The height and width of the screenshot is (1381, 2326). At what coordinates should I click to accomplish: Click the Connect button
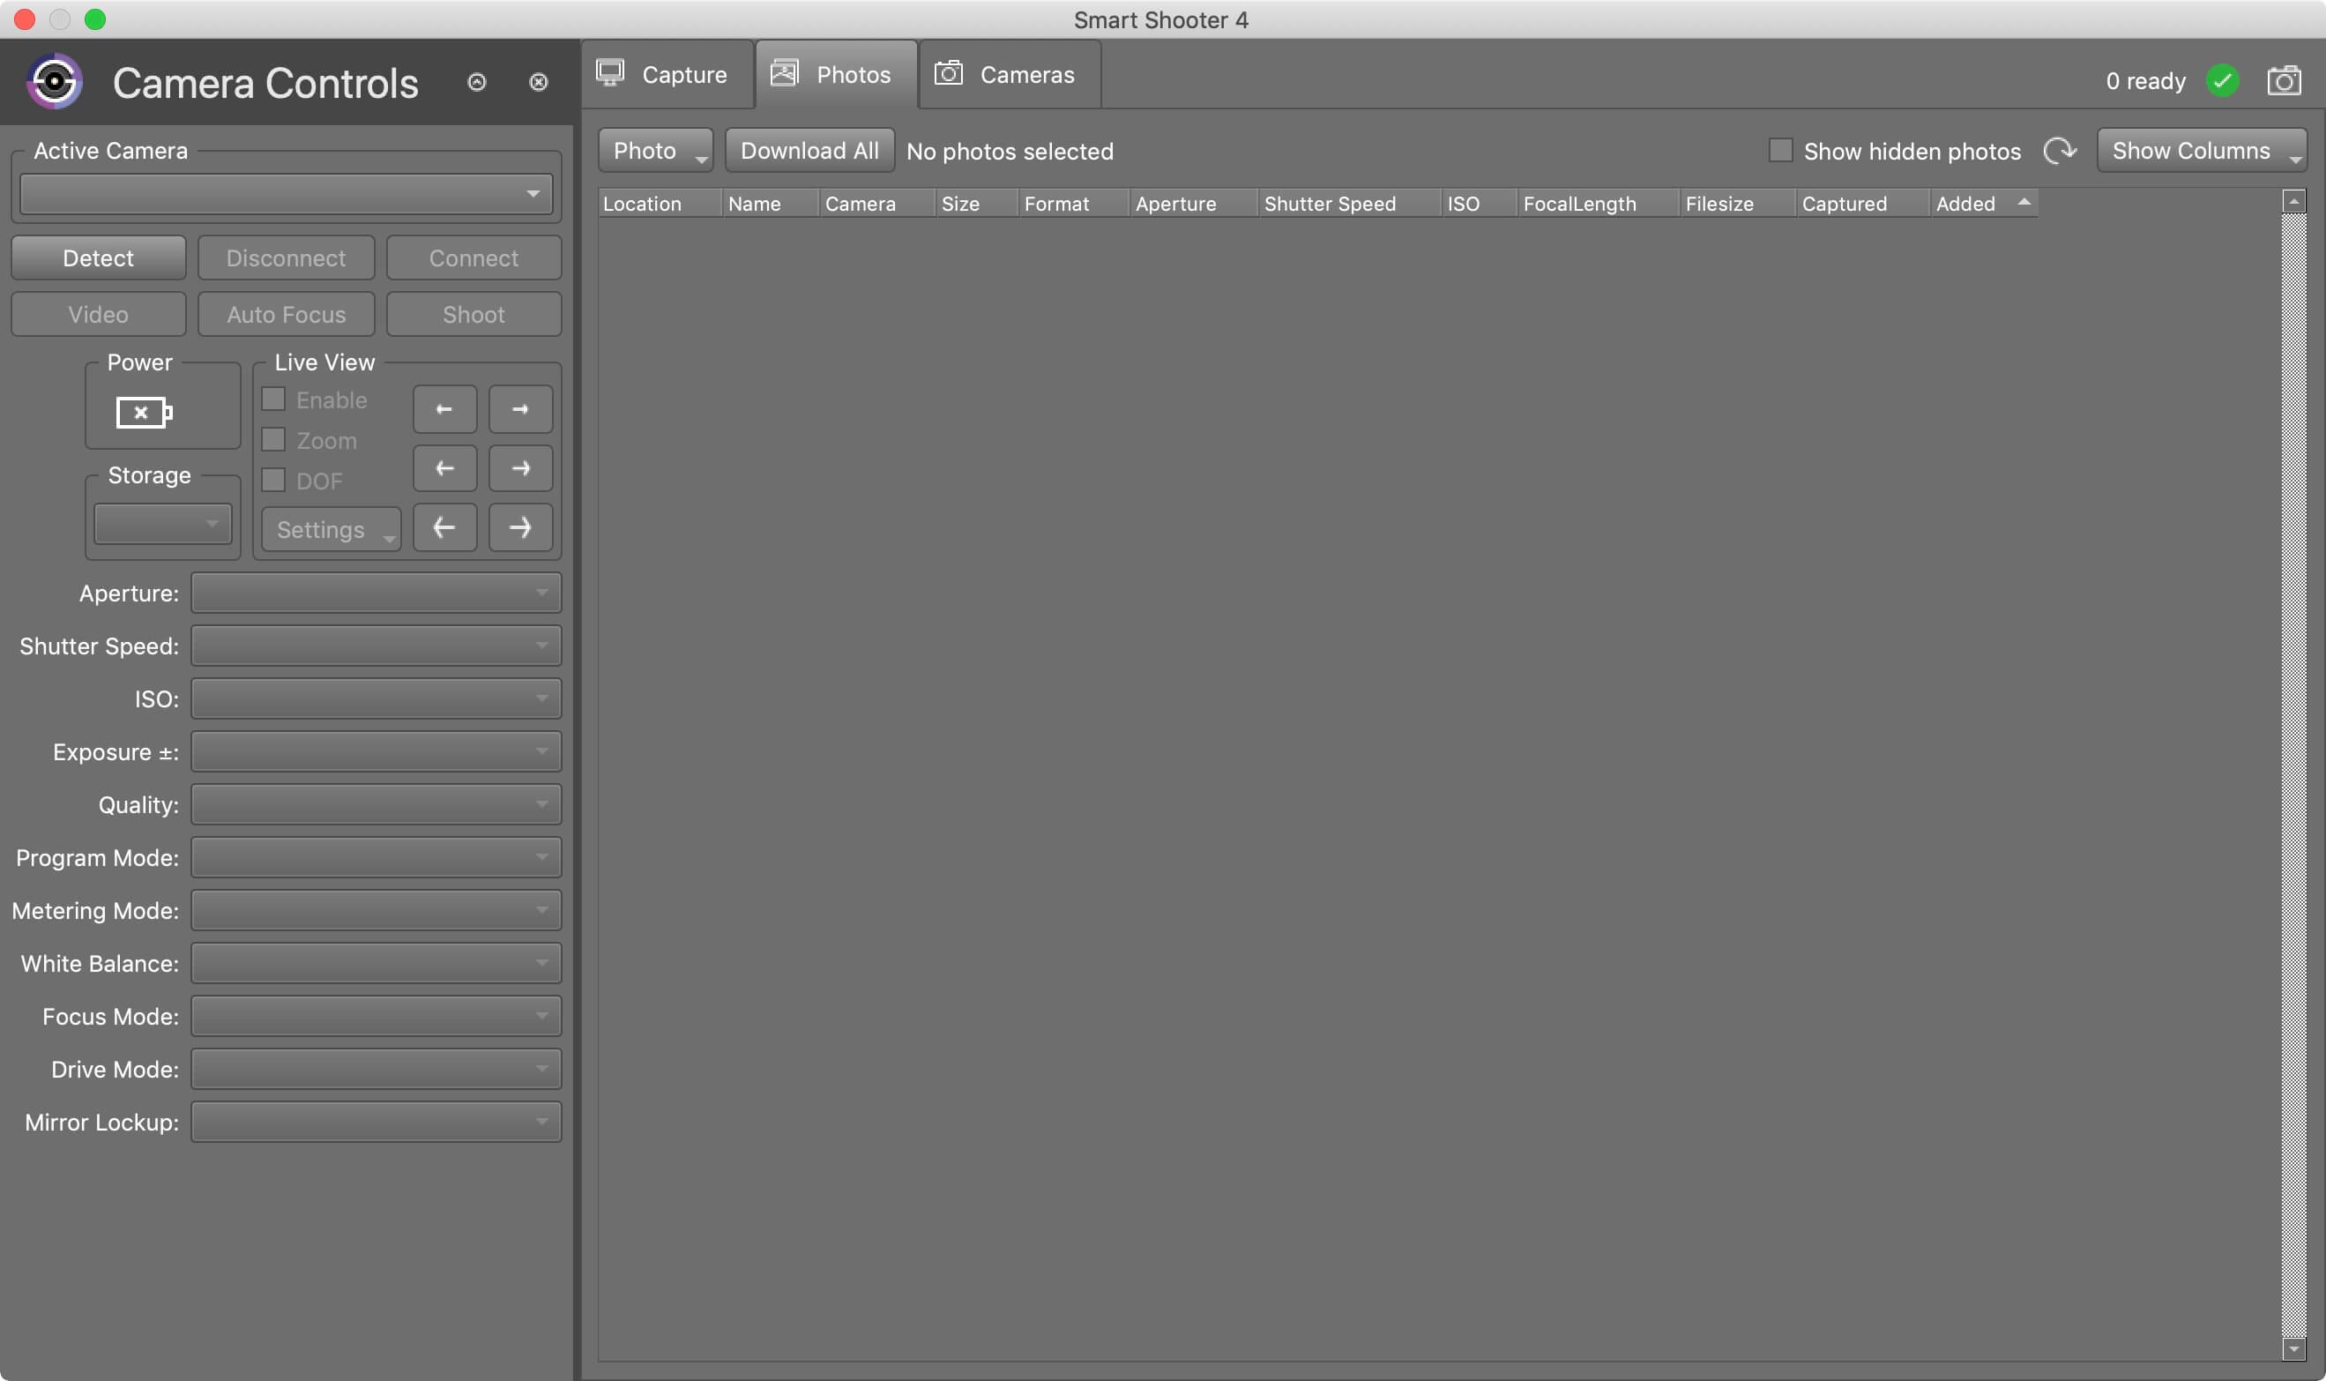[x=473, y=258]
